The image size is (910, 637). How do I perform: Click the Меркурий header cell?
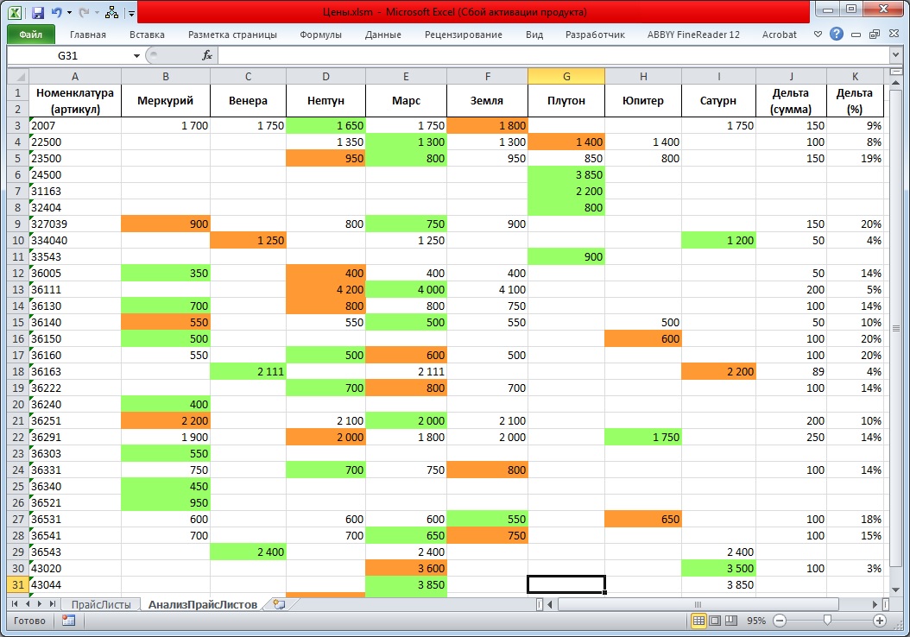coord(166,100)
